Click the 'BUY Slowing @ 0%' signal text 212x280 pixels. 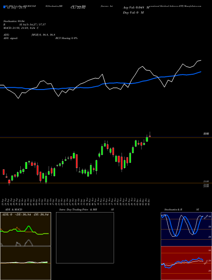coord(67,38)
